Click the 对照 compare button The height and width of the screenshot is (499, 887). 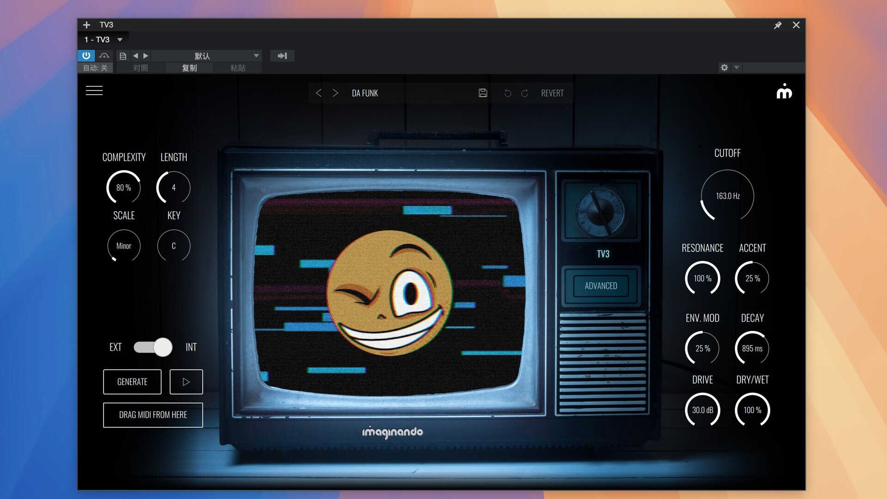pyautogui.click(x=140, y=68)
